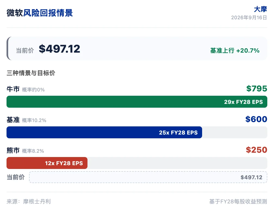Click the date 2026年9月16日
276x211 pixels.
[x=249, y=18]
